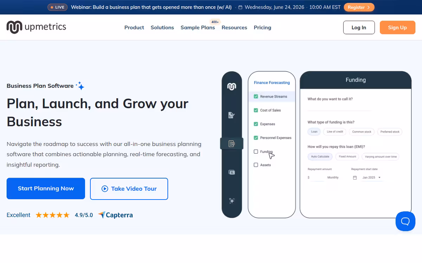Click the Upmetrics logo icon in mockup sidebar
422x263 pixels.
[231, 87]
